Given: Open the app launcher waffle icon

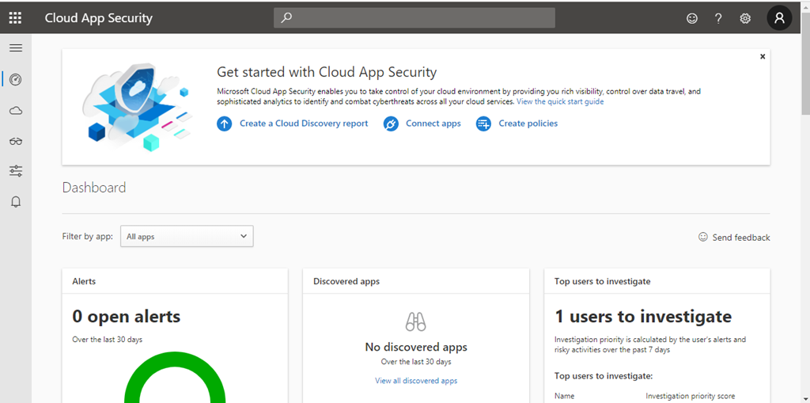Looking at the screenshot, I should click(x=15, y=17).
